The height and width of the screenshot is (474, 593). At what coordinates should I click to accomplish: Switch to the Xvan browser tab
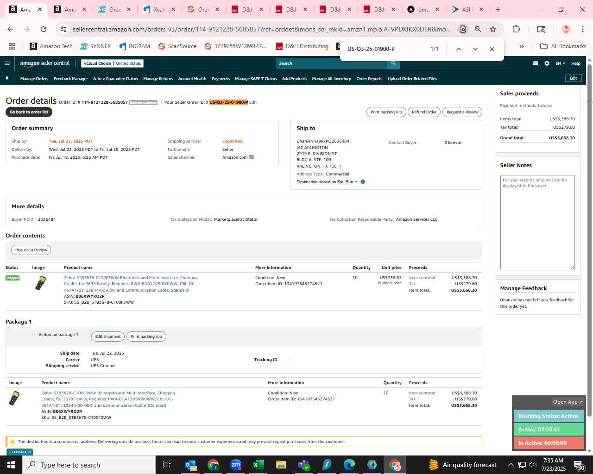coord(159,9)
